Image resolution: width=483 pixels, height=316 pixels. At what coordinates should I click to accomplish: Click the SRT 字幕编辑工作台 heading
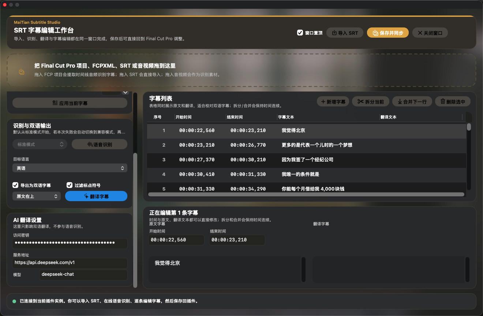pos(44,30)
